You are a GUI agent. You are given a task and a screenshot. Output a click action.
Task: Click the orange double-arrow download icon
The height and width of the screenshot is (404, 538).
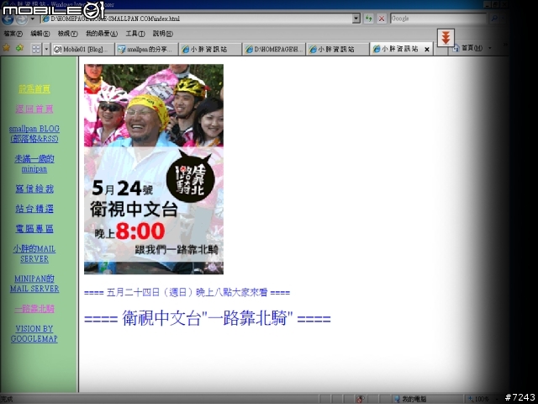click(x=446, y=37)
